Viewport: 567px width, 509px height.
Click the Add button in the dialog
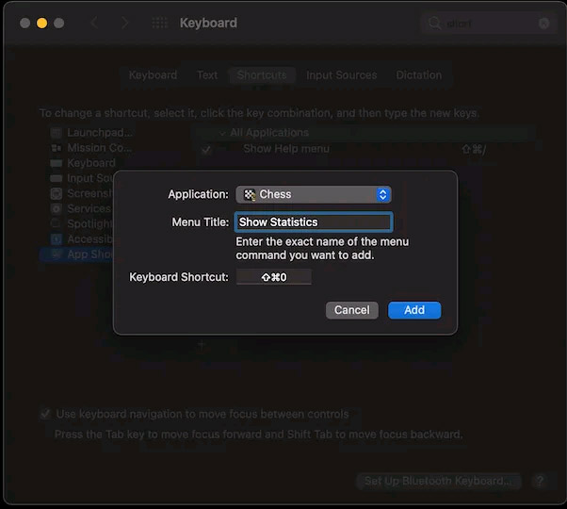tap(414, 310)
